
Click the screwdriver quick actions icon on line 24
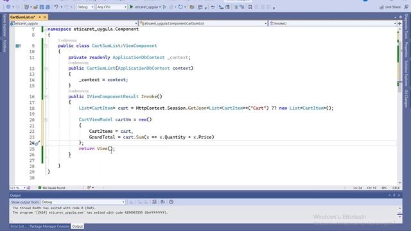[x=37, y=143]
